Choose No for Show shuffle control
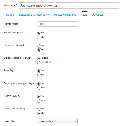 [39, 46]
